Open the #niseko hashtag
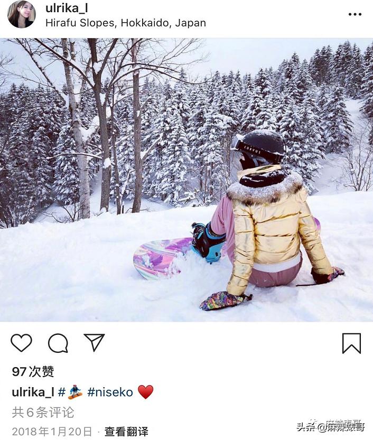373x440 pixels. 110,392
